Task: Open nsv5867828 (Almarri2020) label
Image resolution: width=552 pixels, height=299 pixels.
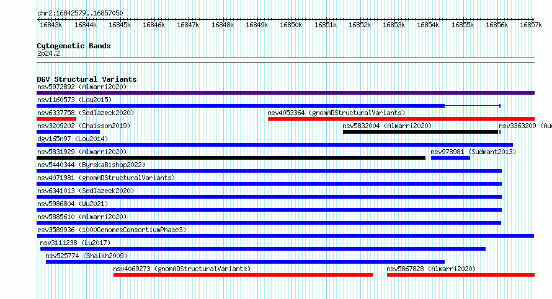Action: point(431,269)
